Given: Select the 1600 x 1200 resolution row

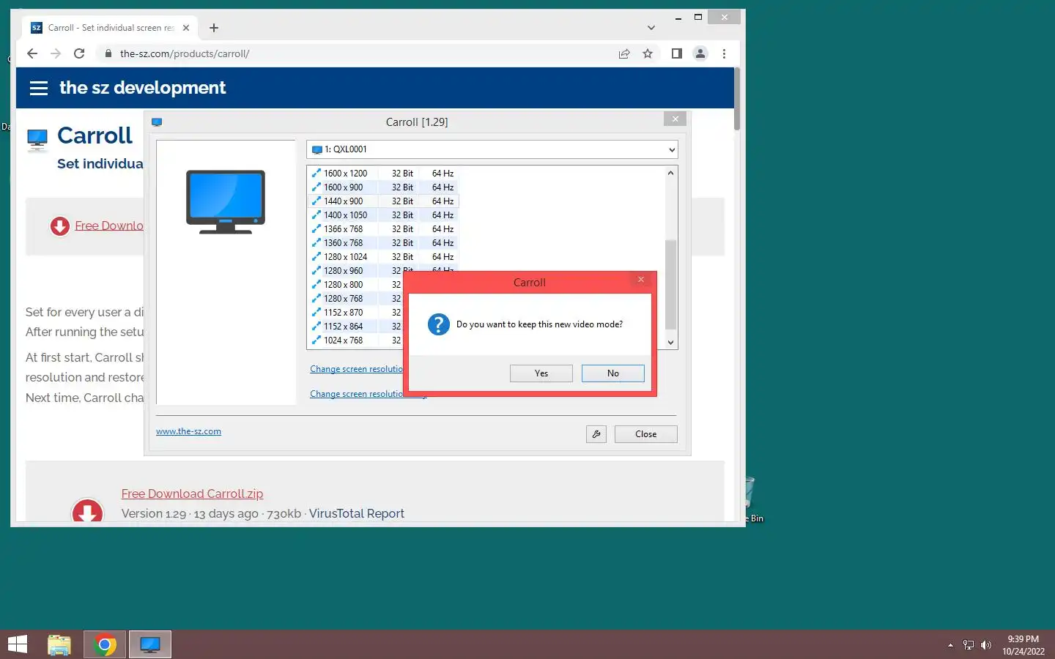Looking at the screenshot, I should coord(382,174).
